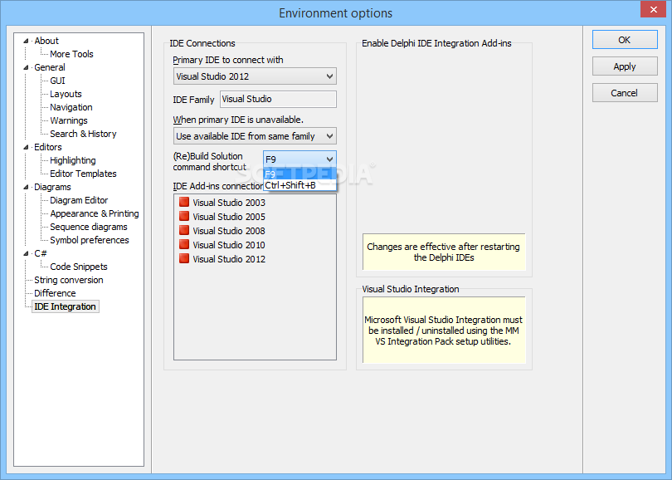Open the 'When primary IDE is unavailable' dropdown
This screenshot has height=480, width=672.
tap(255, 136)
